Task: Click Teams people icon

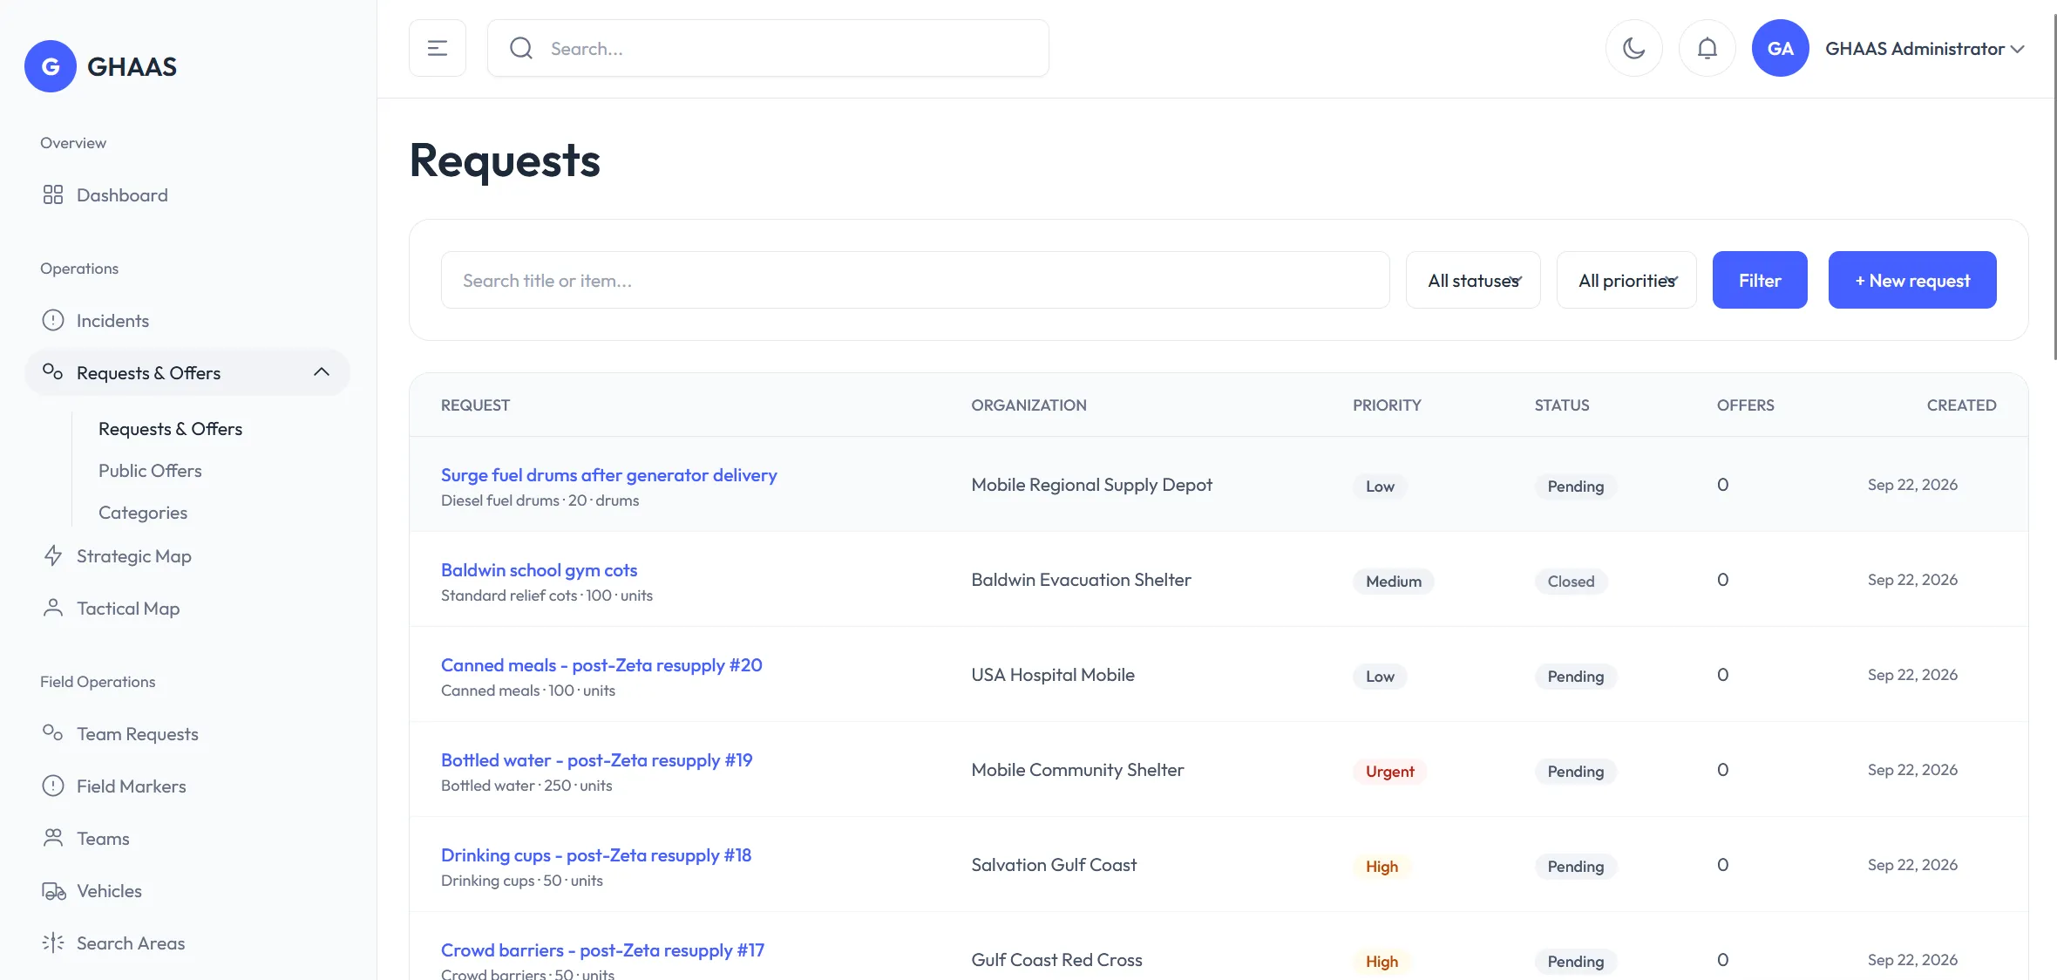Action: (53, 838)
